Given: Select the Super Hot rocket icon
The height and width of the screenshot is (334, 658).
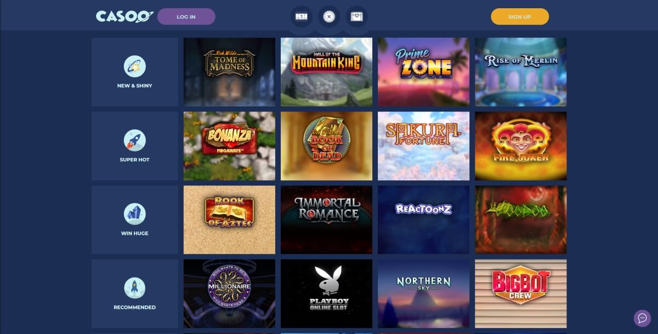Looking at the screenshot, I should [x=134, y=140].
